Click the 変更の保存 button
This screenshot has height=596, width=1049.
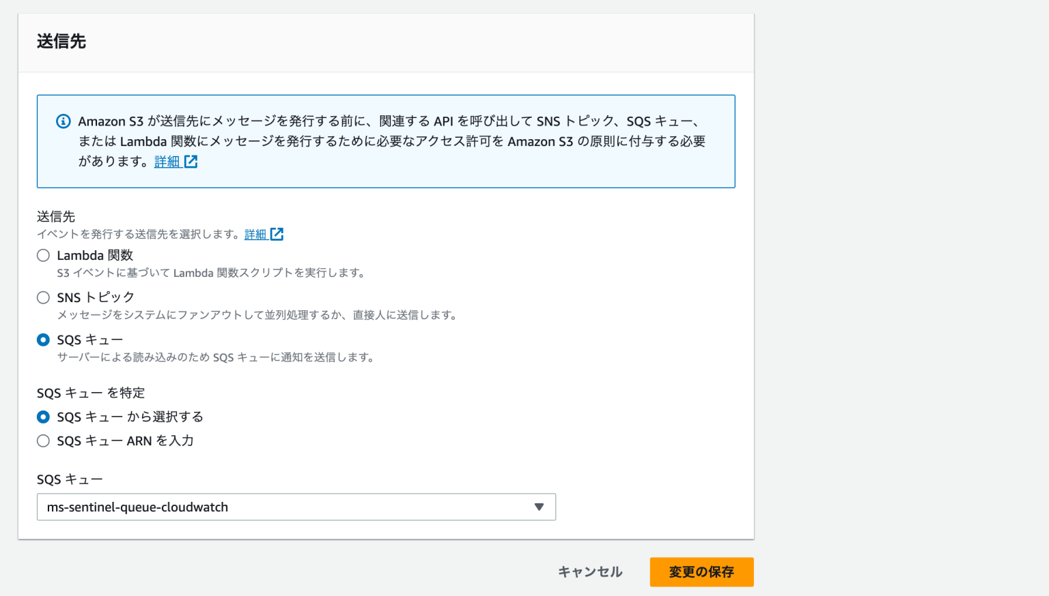pos(701,572)
